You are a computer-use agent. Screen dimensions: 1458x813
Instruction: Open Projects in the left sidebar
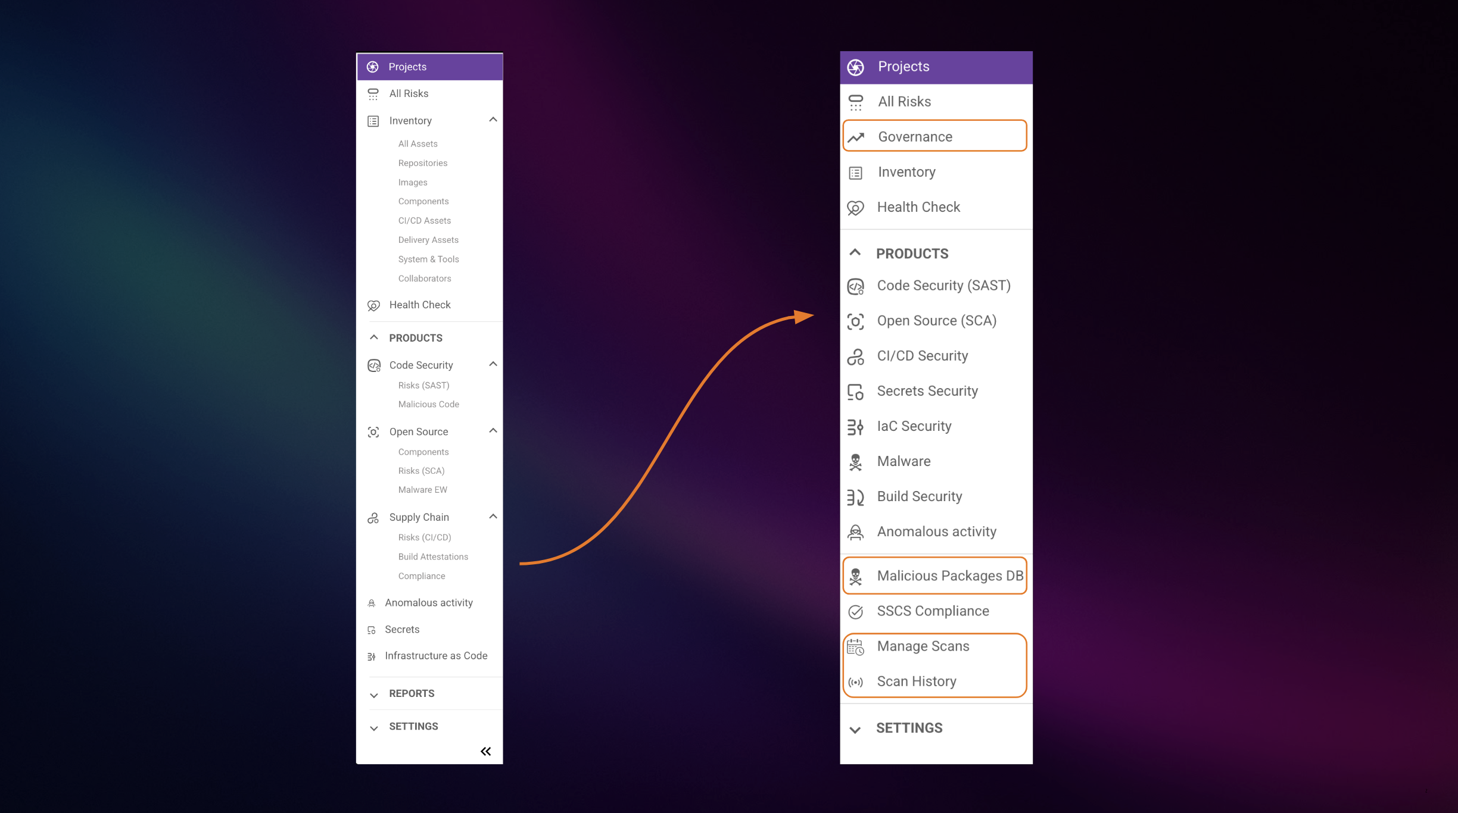pos(407,67)
